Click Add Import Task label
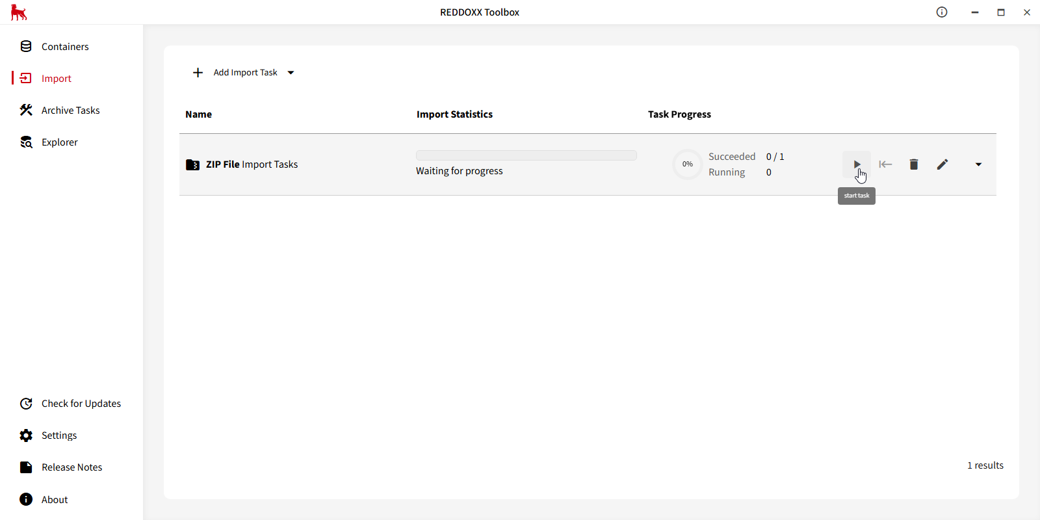Screen dimensions: 1040x520 tap(245, 73)
